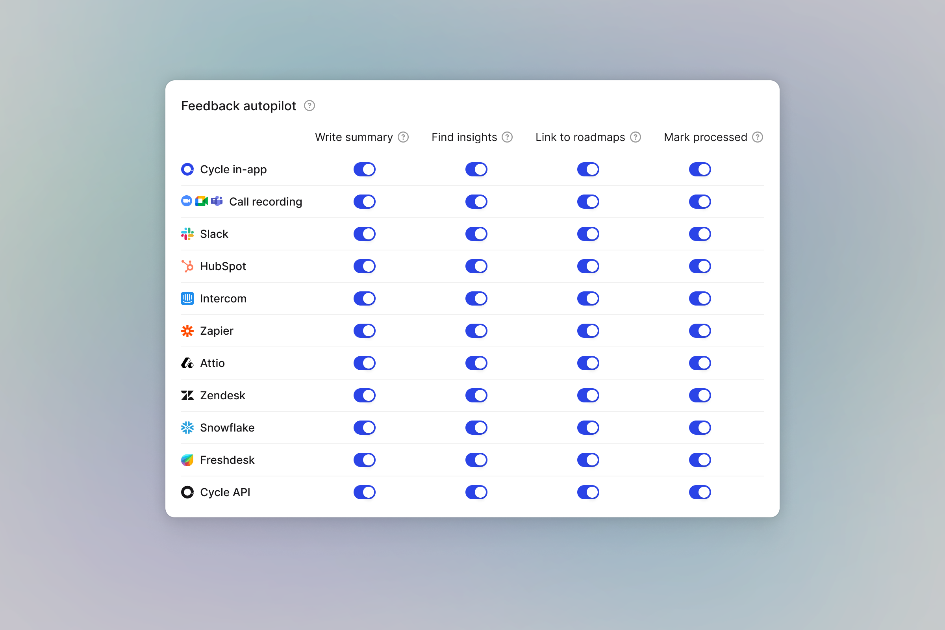Click the Zapier logo icon
The width and height of the screenshot is (945, 630).
coord(187,331)
